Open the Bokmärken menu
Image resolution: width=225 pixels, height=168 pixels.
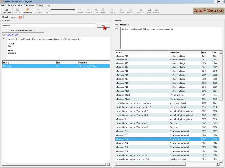(29, 5)
